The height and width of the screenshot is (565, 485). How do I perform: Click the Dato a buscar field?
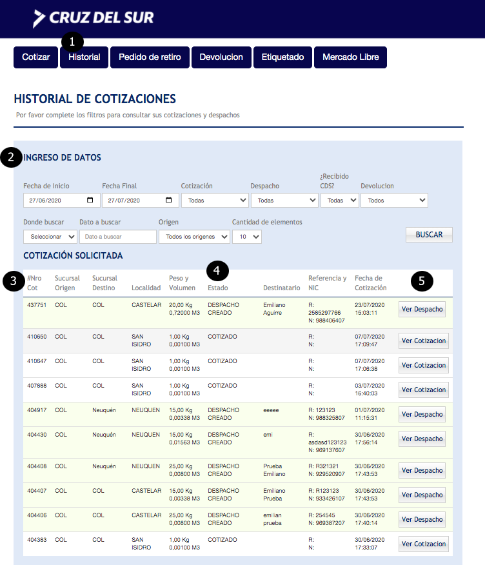click(117, 237)
